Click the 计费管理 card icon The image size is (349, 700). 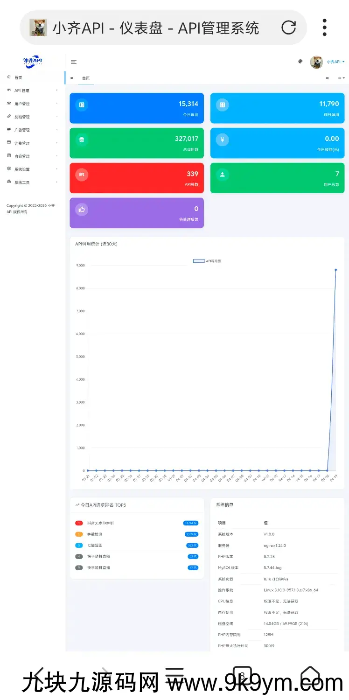pyautogui.click(x=9, y=142)
